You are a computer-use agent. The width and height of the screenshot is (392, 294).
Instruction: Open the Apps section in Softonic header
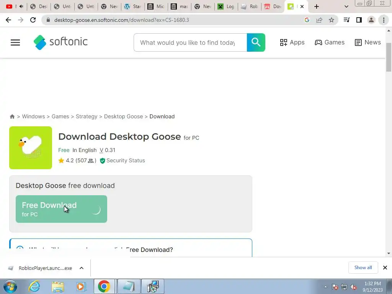click(x=292, y=42)
